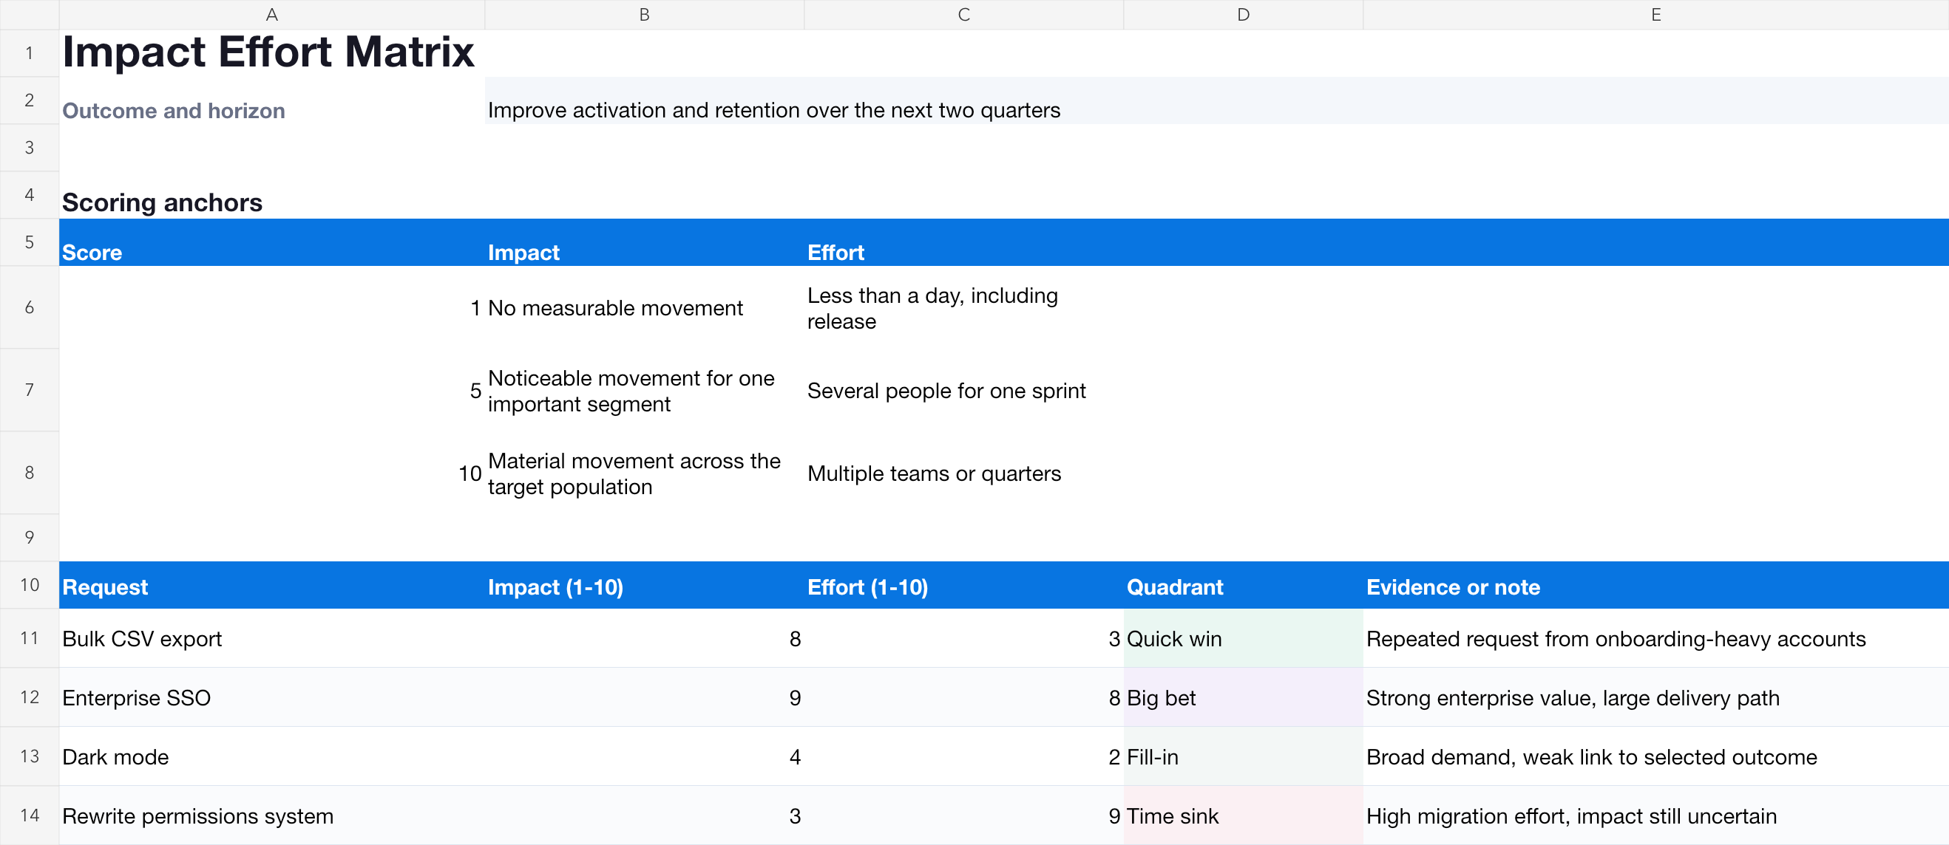Select the 'Effort' header cell in row 5
Image resolution: width=1949 pixels, height=845 pixels.
point(963,242)
